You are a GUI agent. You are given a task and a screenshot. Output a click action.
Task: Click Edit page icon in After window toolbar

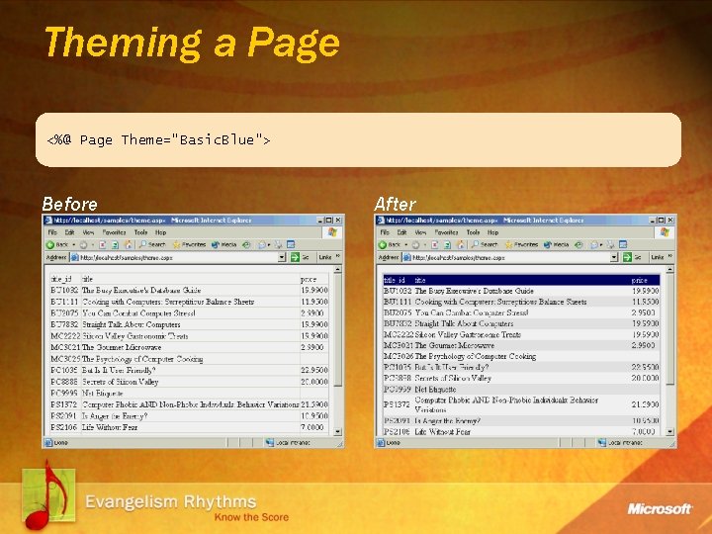point(623,245)
